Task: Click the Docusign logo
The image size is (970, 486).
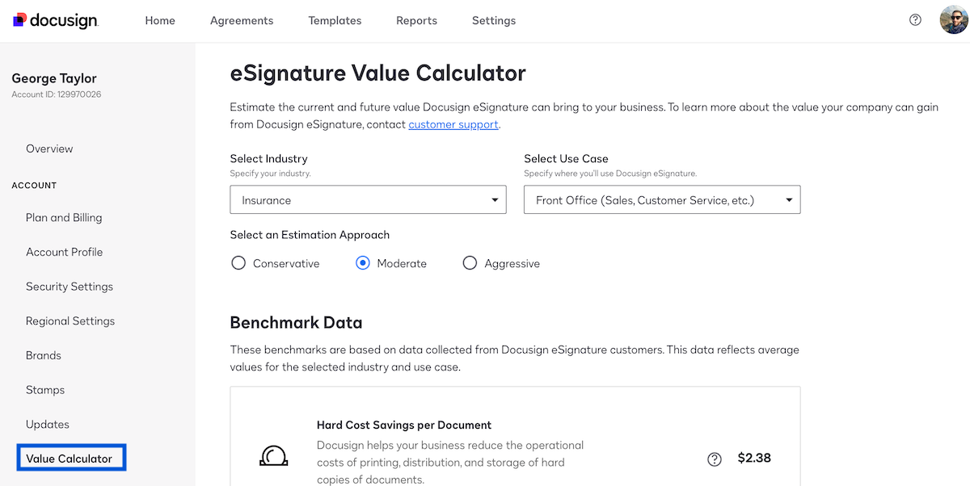Action: [x=54, y=20]
